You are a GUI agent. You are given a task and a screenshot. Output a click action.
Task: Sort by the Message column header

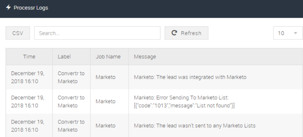point(145,57)
